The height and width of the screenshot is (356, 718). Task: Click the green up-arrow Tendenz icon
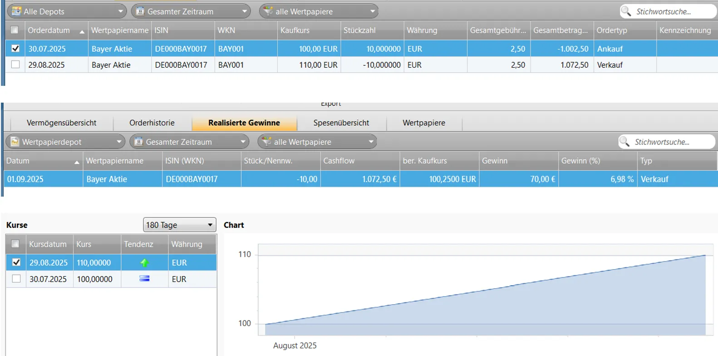coord(144,263)
